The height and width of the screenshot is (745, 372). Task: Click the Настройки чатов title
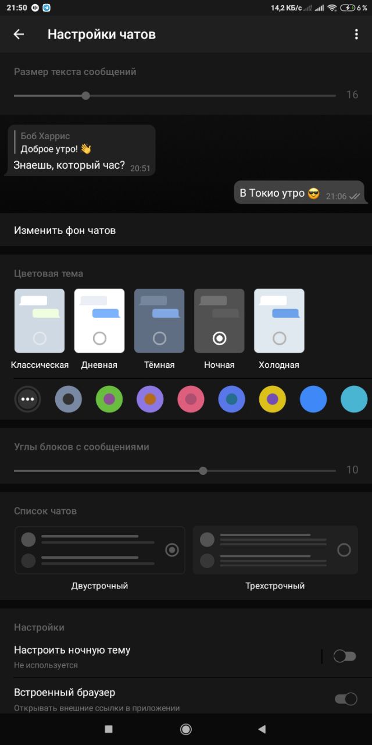(102, 34)
